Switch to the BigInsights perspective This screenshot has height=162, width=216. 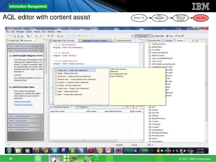click(158, 36)
